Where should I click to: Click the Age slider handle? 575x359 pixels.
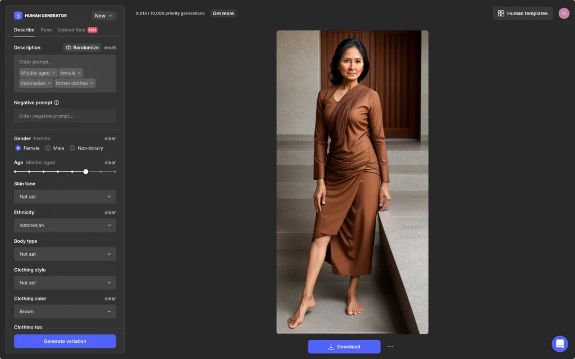(86, 172)
